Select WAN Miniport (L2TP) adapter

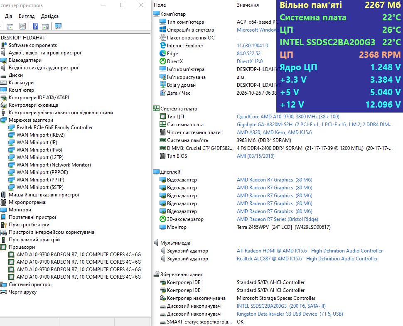point(40,157)
